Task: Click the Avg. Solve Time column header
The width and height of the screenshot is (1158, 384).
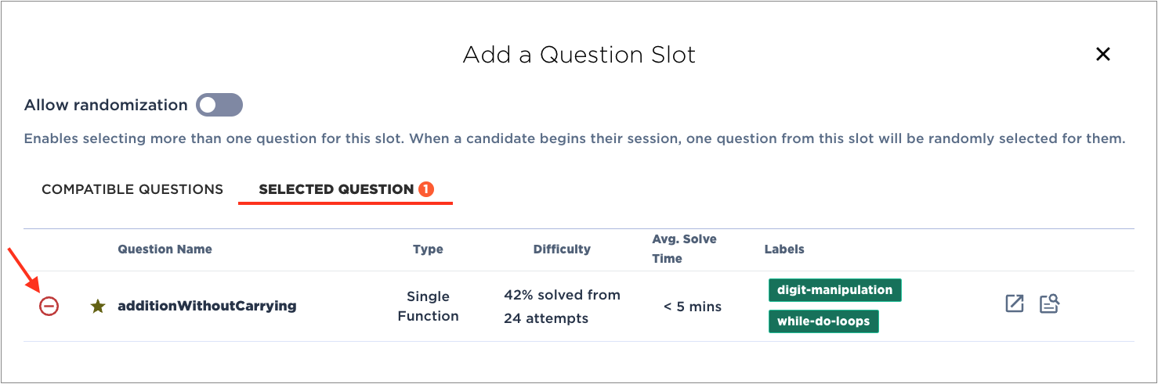Action: pyautogui.click(x=684, y=249)
